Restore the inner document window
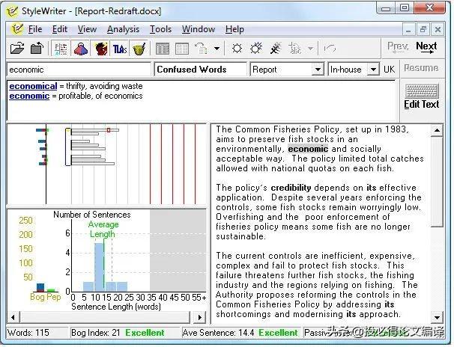Viewport: 454px width, 347px height. [x=423, y=29]
